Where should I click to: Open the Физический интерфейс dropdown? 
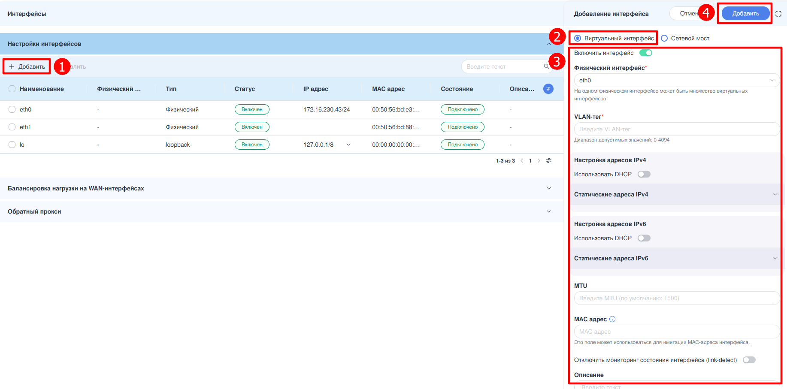pyautogui.click(x=676, y=80)
